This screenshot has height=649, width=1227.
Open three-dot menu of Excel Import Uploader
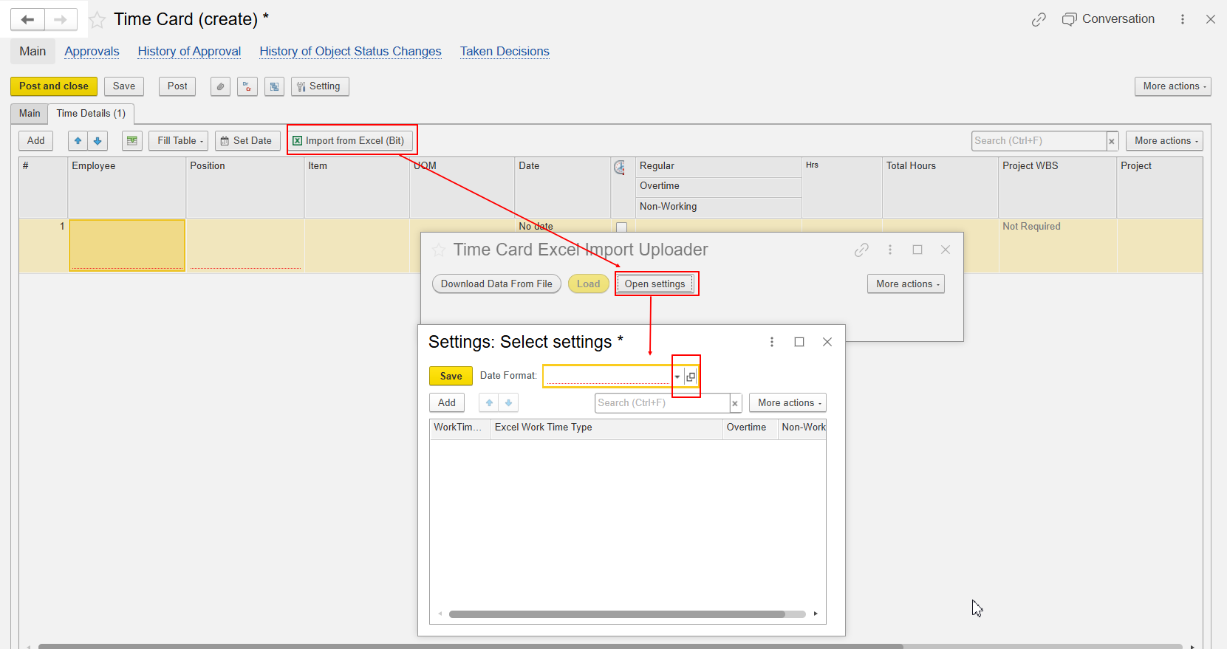click(x=890, y=250)
